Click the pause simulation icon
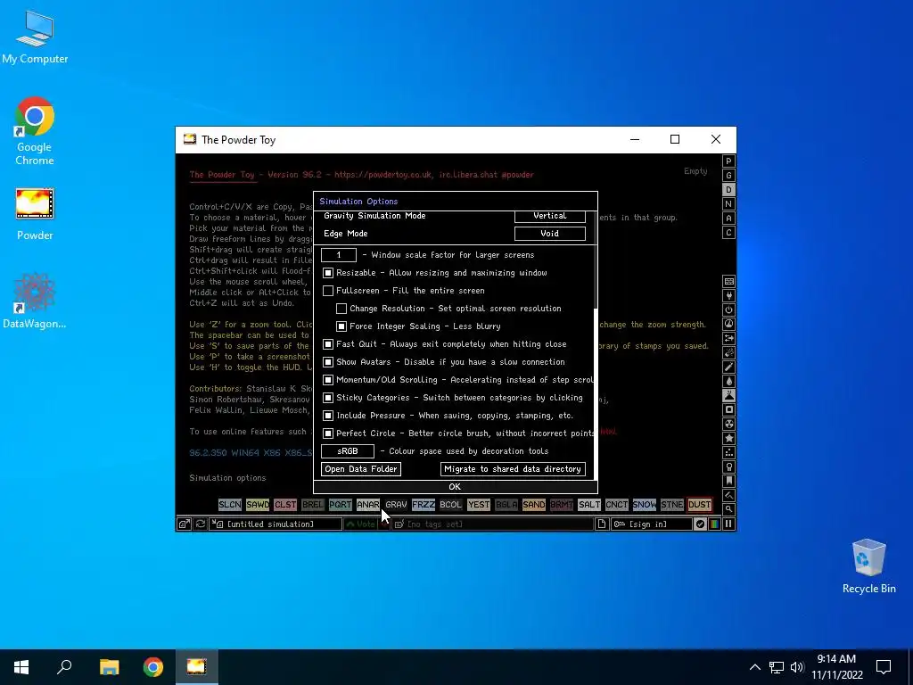 728,524
